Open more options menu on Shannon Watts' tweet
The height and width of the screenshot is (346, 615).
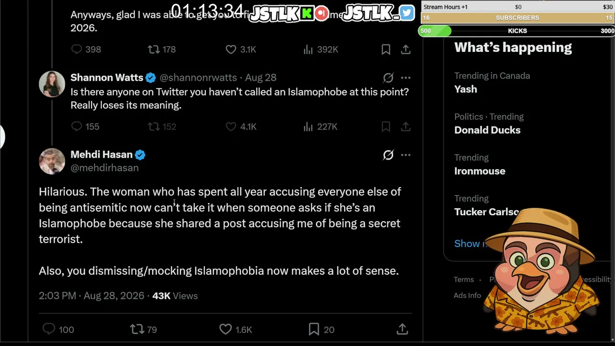tap(406, 77)
